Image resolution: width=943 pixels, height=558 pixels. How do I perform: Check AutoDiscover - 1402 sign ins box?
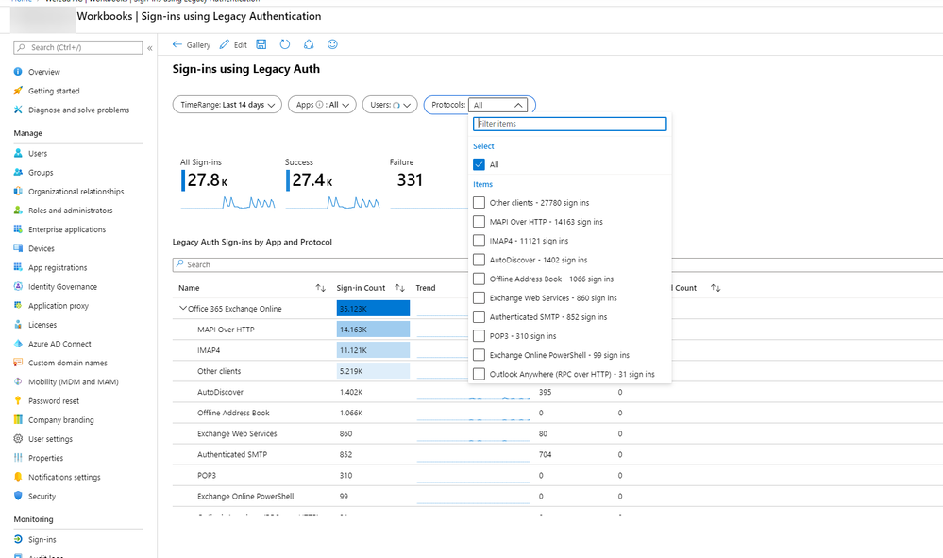click(x=480, y=260)
